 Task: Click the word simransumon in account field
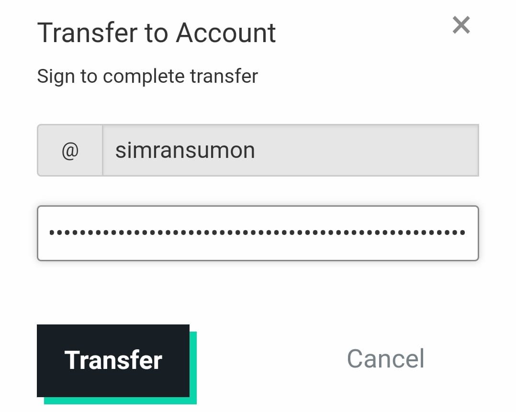click(x=185, y=150)
